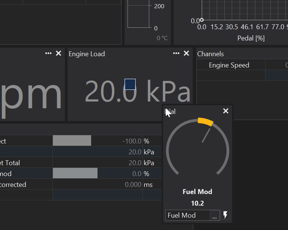Close the rpm gauge panel
The image size is (288, 230).
click(x=58, y=54)
